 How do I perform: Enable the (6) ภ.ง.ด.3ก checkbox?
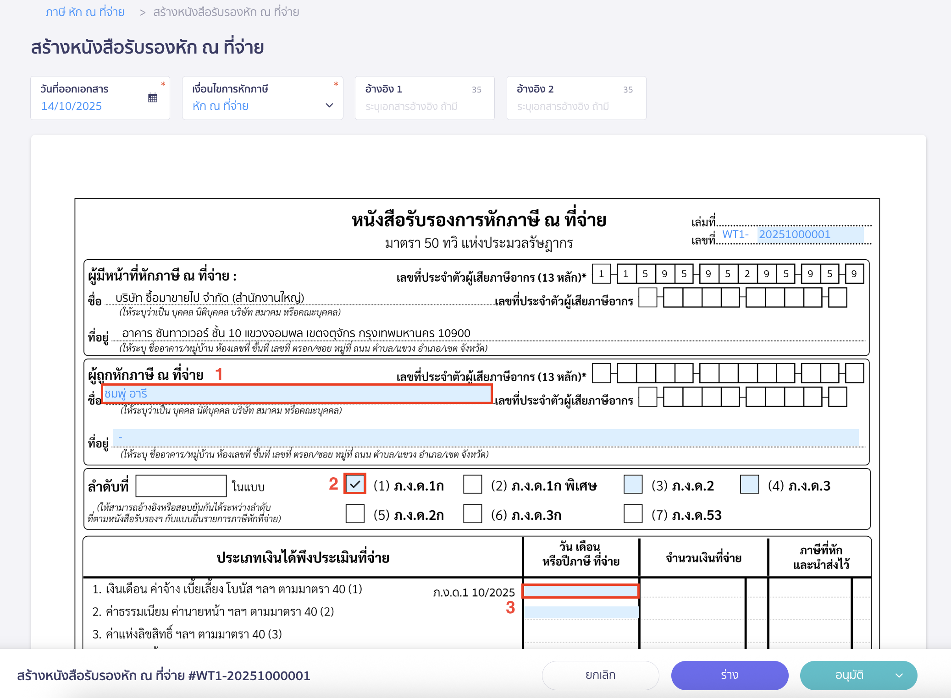coord(473,514)
